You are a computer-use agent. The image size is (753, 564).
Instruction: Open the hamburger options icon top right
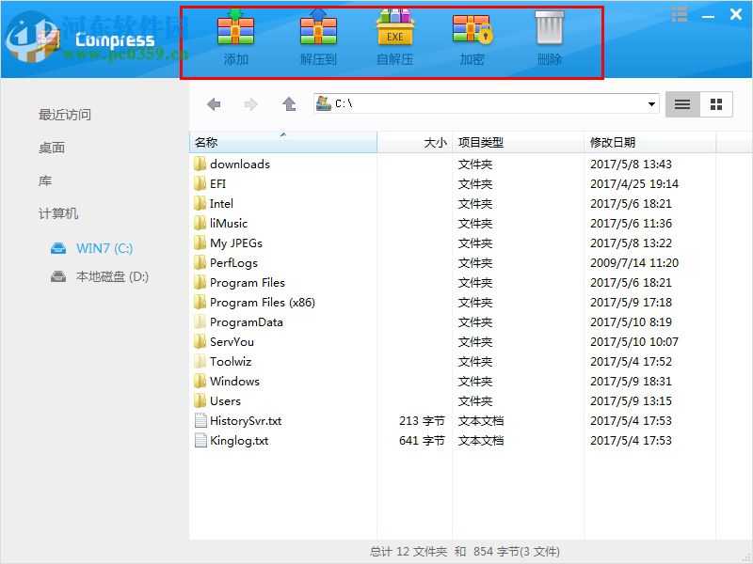click(680, 14)
